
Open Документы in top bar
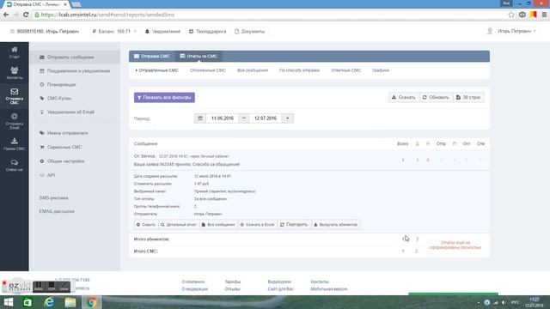tap(249, 32)
